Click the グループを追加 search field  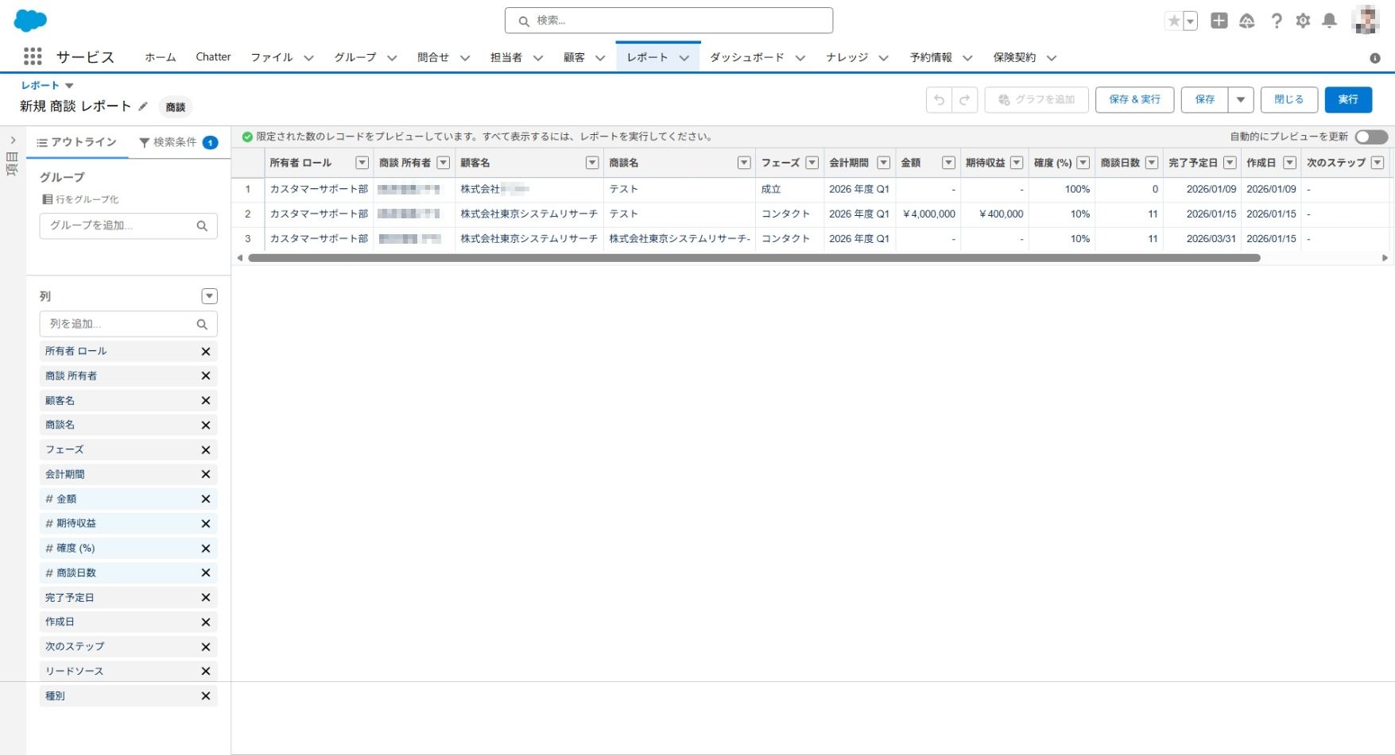(119, 226)
